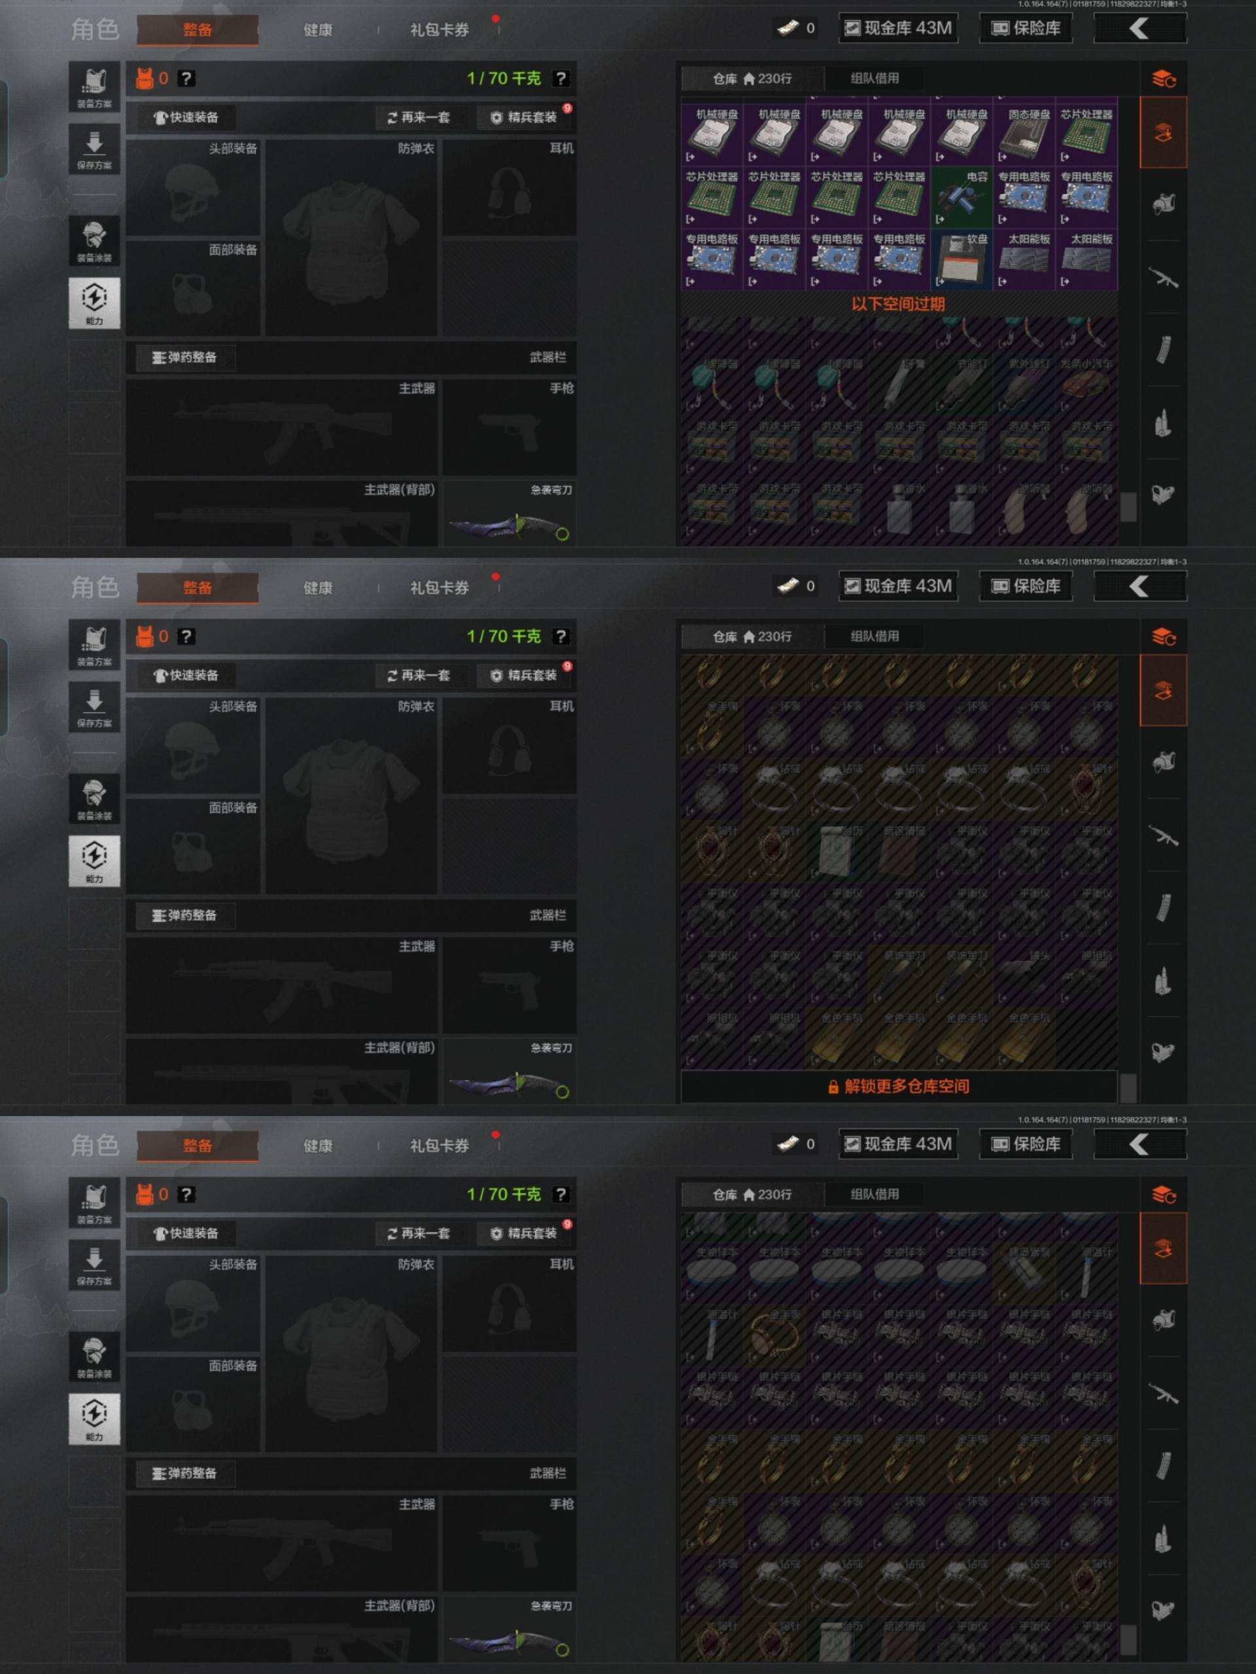1256x1674 pixels.
Task: Select the 软盘 floppy disk item
Action: (962, 260)
